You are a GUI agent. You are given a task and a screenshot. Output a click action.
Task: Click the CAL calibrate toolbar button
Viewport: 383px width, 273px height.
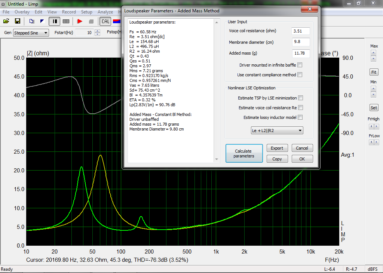click(x=105, y=21)
